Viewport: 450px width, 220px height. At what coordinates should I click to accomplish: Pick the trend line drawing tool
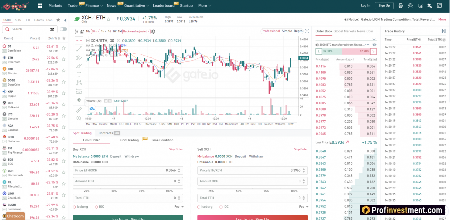[79, 49]
